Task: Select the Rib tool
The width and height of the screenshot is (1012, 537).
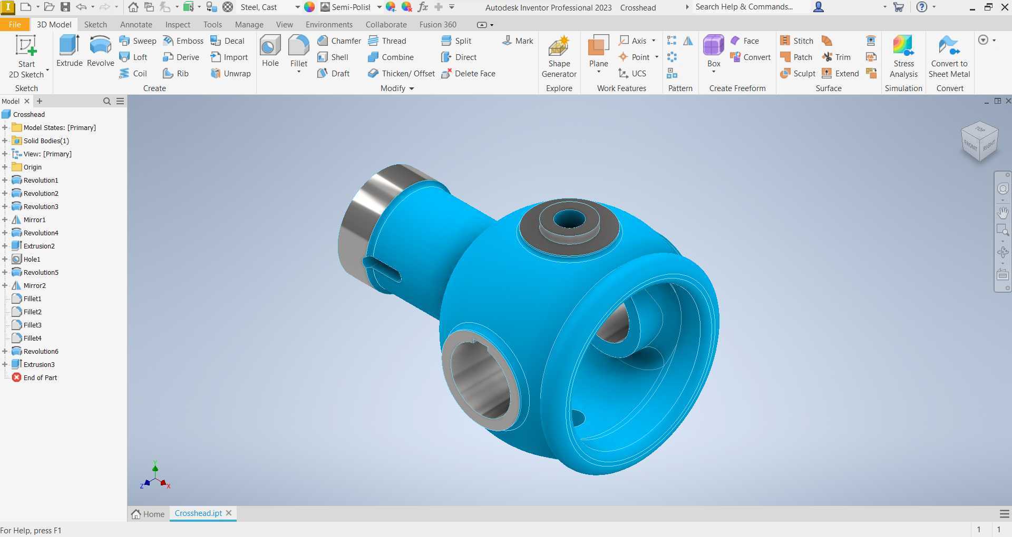Action: 176,73
